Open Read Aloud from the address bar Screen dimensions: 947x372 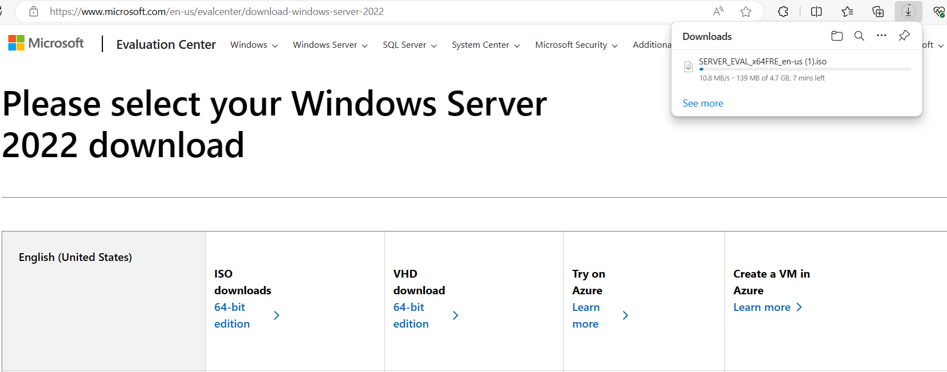pos(718,11)
